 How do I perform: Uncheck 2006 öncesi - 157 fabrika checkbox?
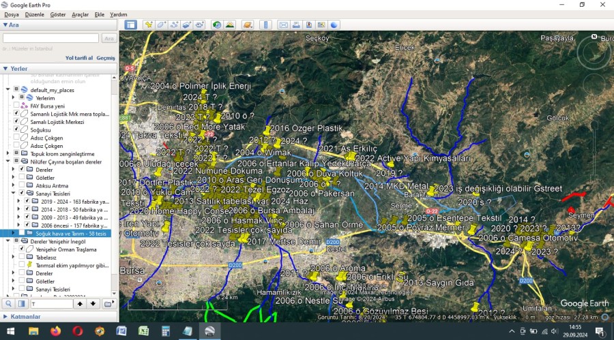[27, 226]
